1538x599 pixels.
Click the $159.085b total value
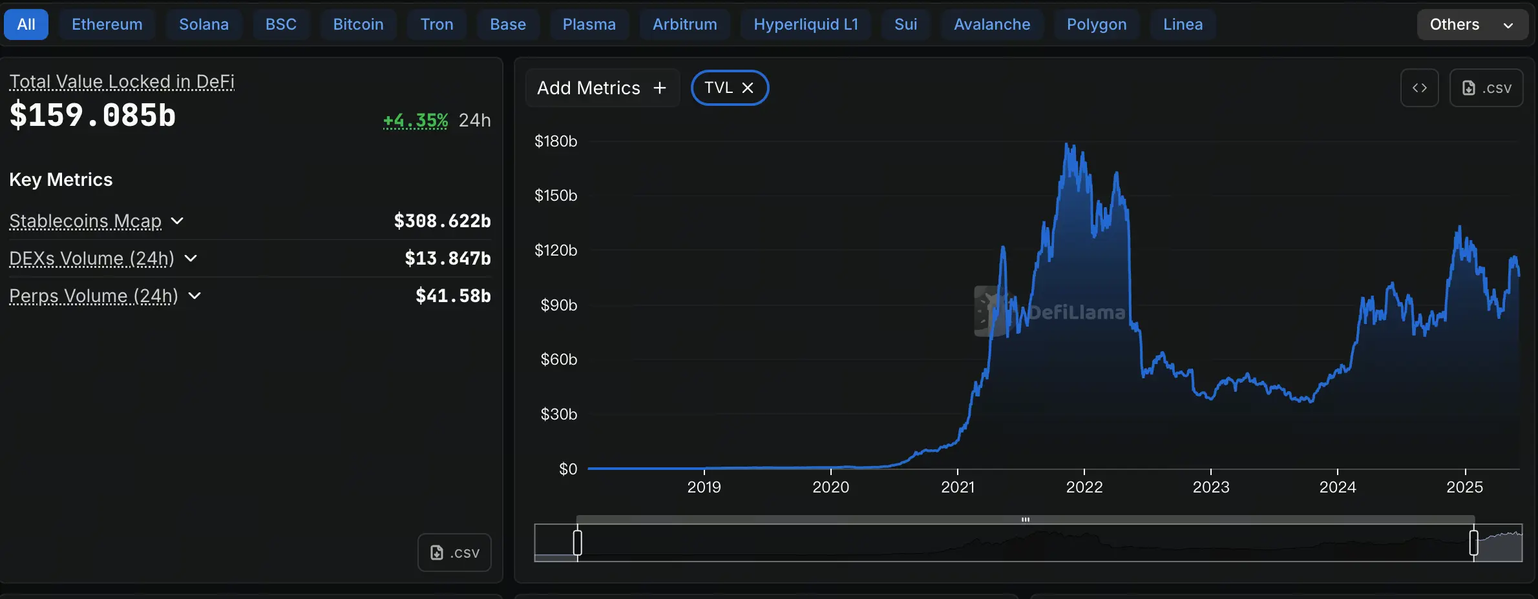coord(92,116)
